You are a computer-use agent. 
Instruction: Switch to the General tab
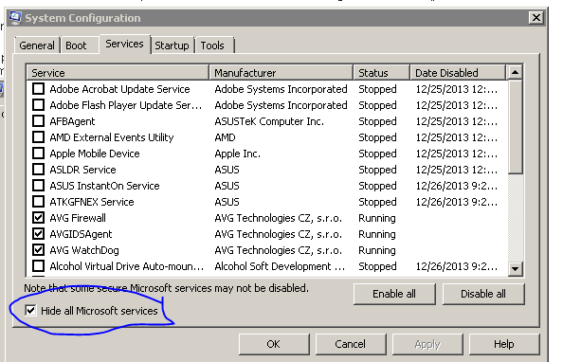pyautogui.click(x=37, y=45)
